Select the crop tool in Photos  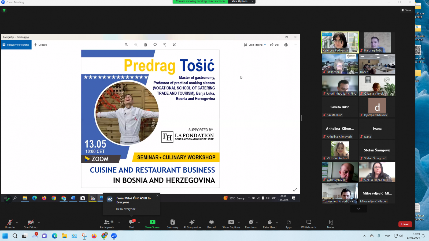pyautogui.click(x=174, y=45)
